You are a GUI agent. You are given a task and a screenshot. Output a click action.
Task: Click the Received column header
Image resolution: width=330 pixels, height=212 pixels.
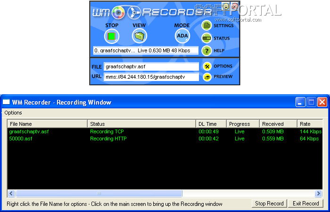tap(279, 124)
